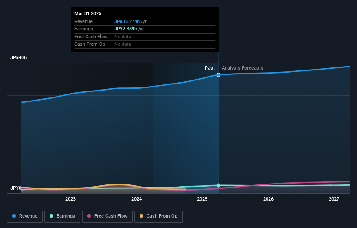
Task: Click the Earnings row label in tooltip
Action: pyautogui.click(x=83, y=29)
